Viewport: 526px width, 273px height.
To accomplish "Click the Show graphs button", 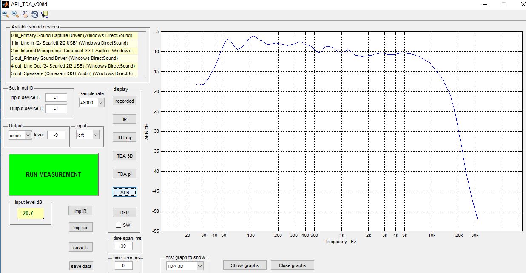I will pyautogui.click(x=245, y=265).
